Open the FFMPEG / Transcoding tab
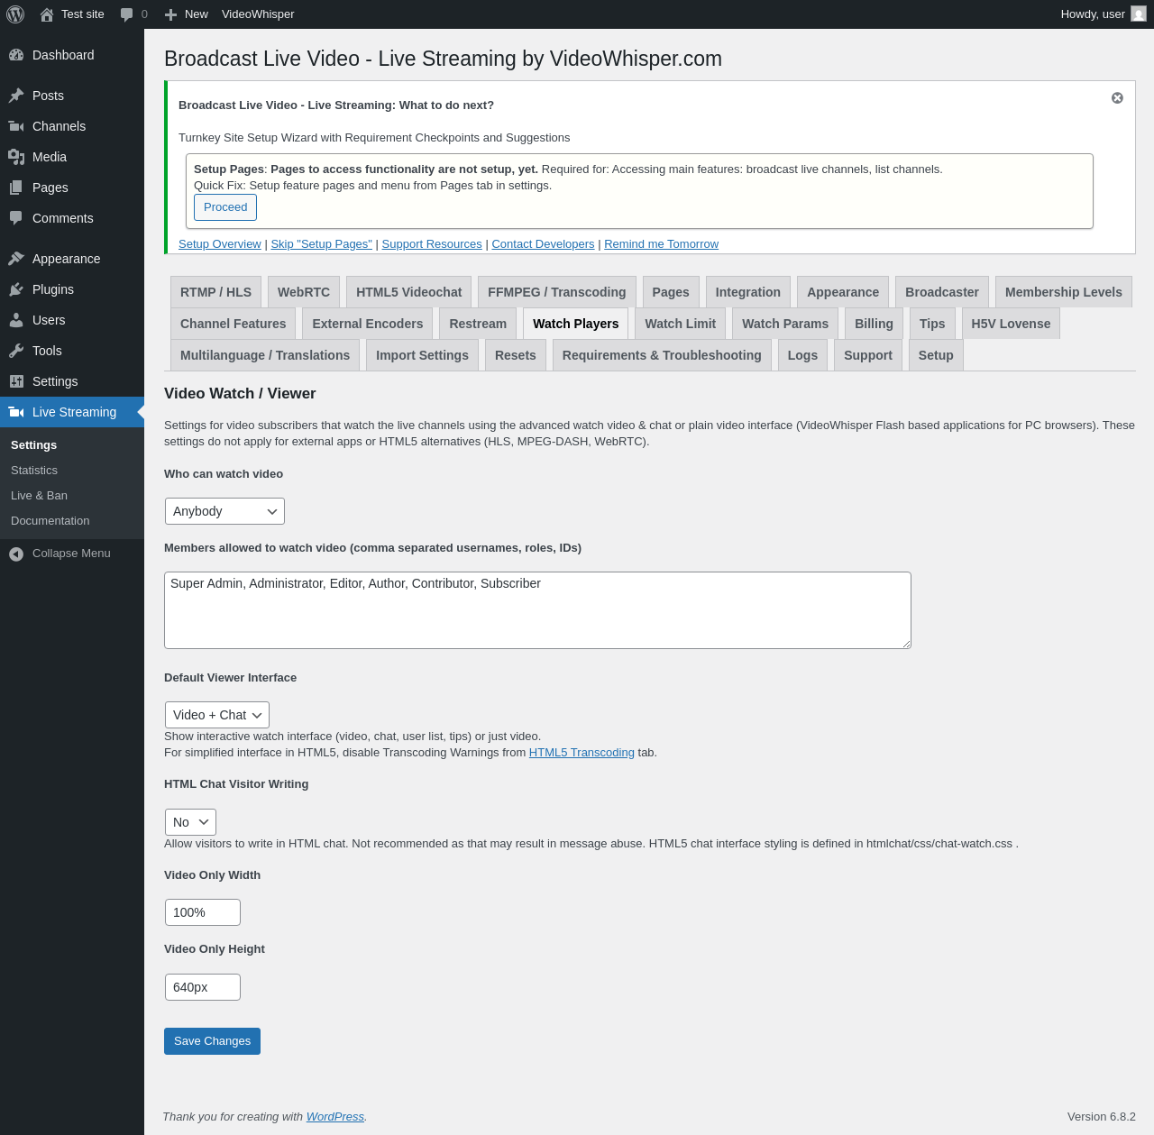 (556, 292)
